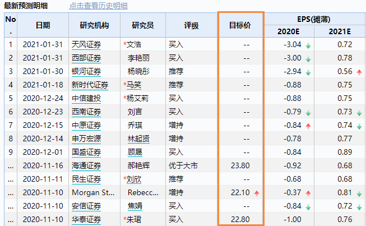Open analyst 焦娟 profile link
The width and height of the screenshot is (366, 226).
coord(135,206)
